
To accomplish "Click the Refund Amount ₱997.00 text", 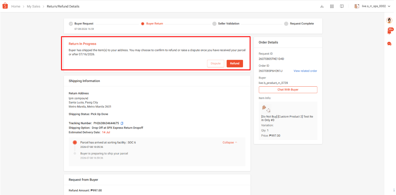I will tap(85, 190).
